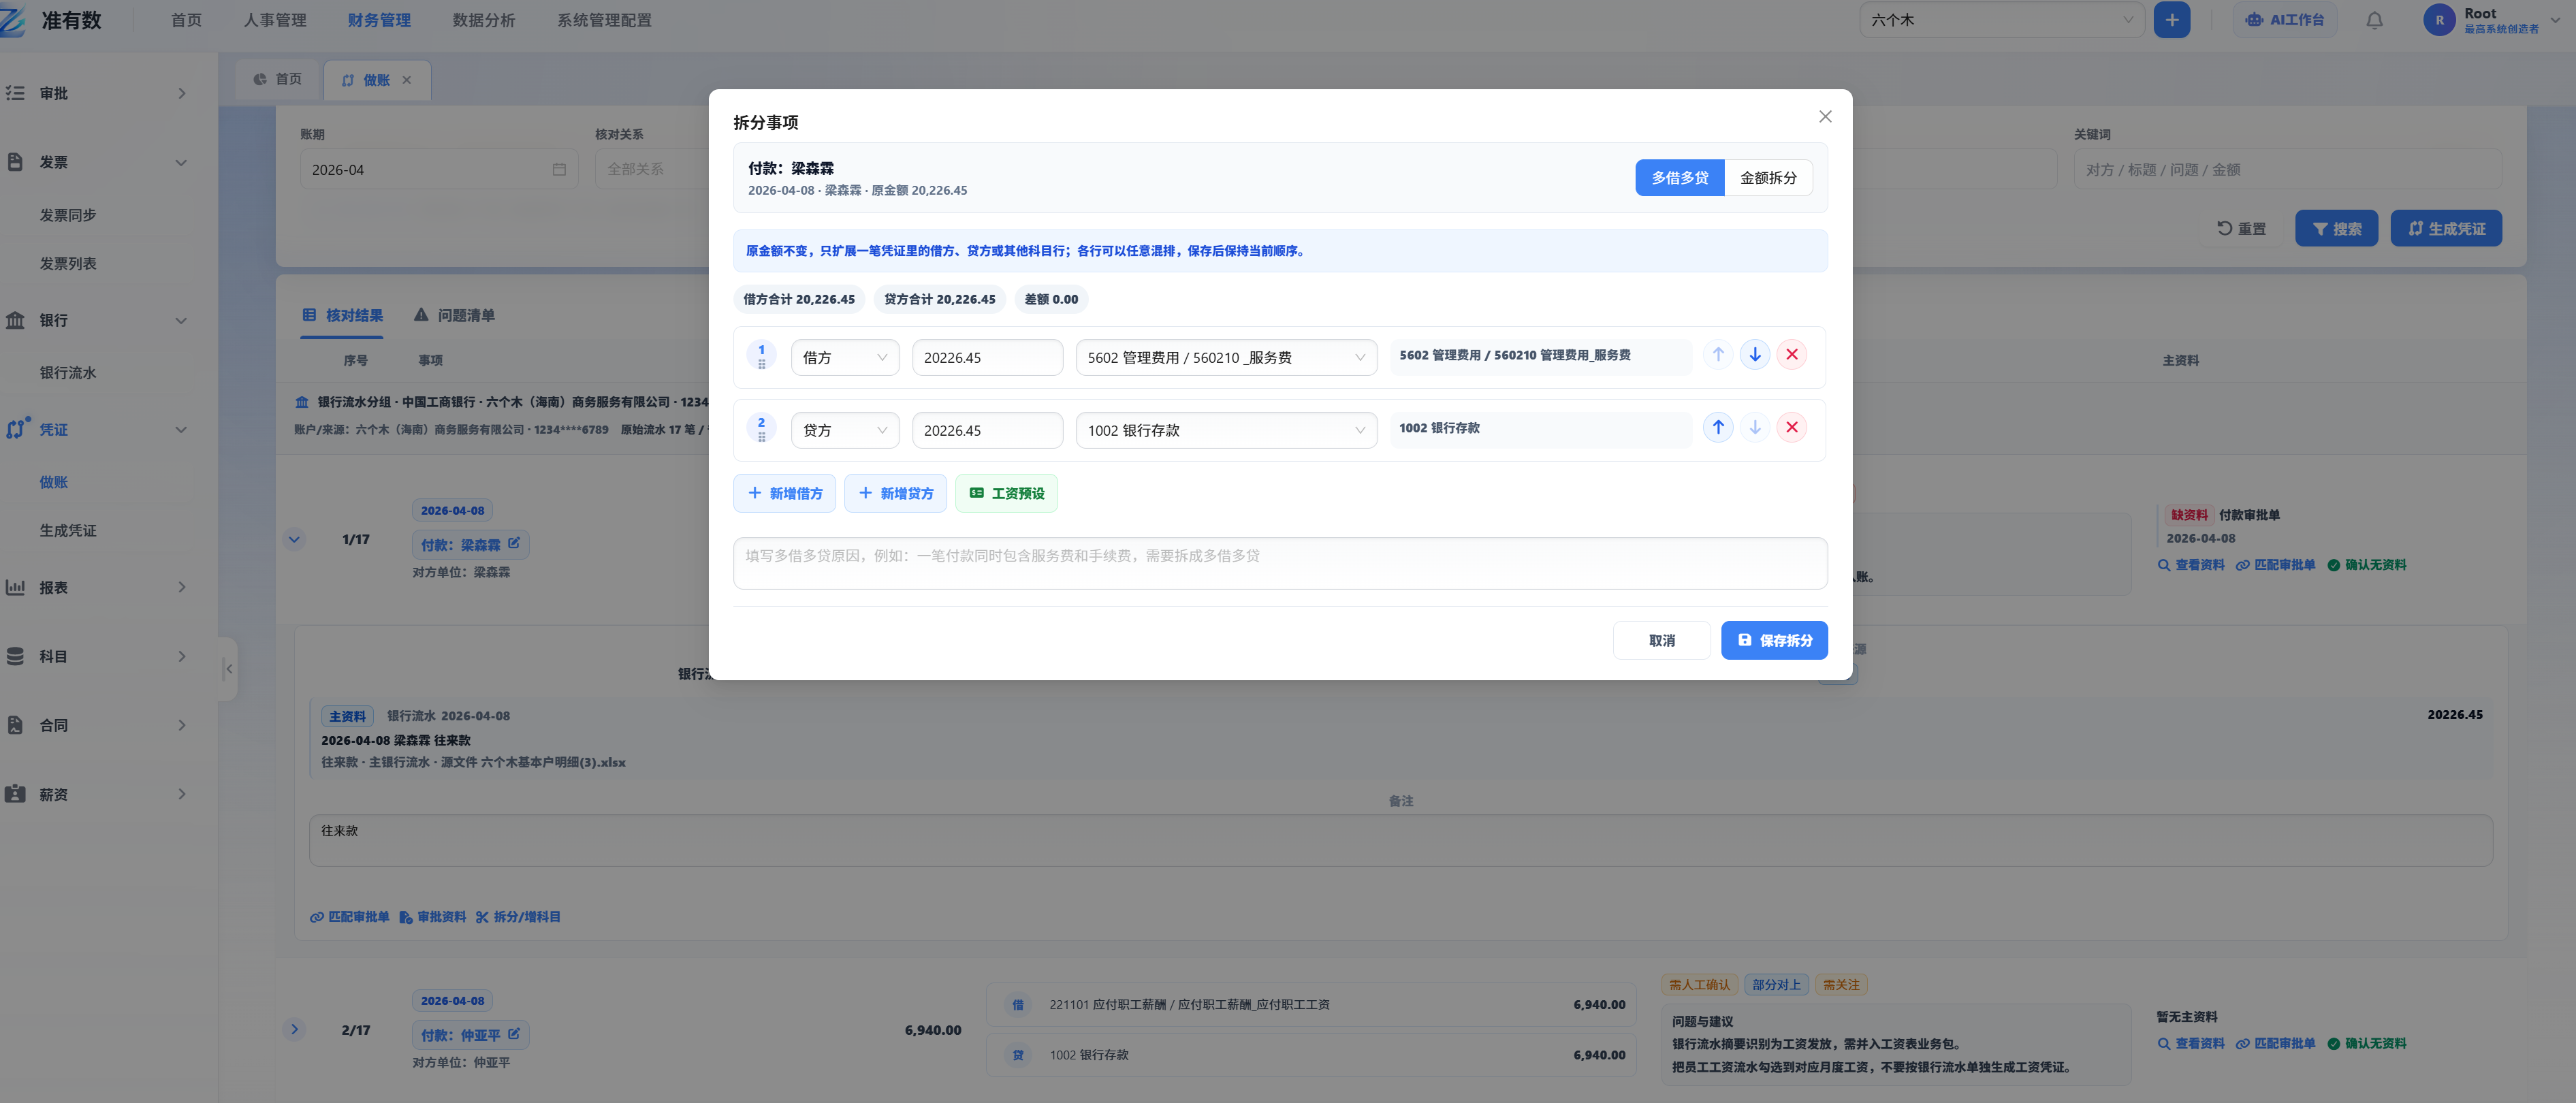Image resolution: width=2576 pixels, height=1103 pixels.
Task: Edit the 付款:梁森霖 item pencil icon
Action: point(513,543)
